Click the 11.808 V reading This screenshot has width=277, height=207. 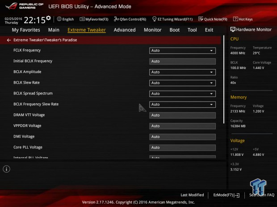(x=237, y=155)
